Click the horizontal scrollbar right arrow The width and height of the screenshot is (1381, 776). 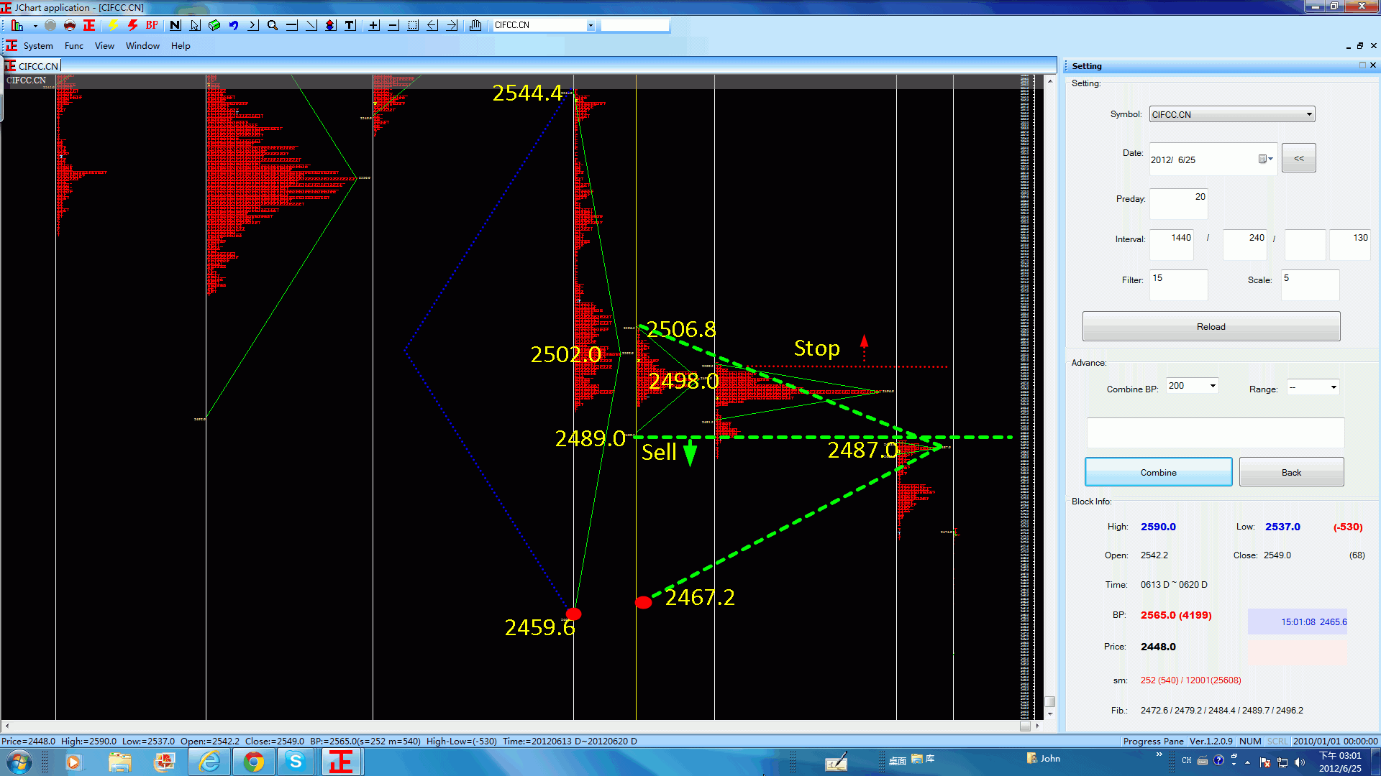[x=1037, y=726]
